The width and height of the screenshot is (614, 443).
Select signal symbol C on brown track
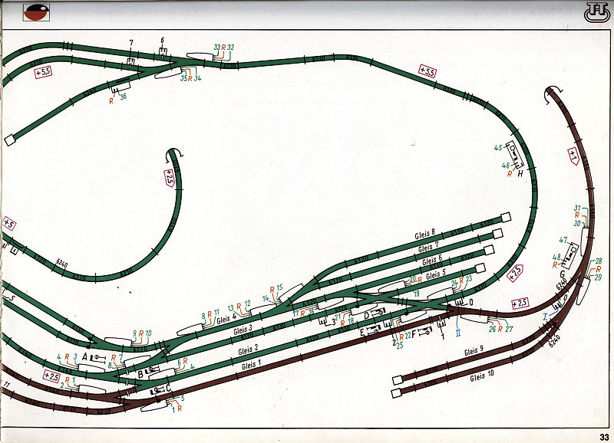point(158,389)
